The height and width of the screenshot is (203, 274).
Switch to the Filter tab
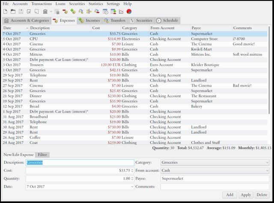point(42,155)
